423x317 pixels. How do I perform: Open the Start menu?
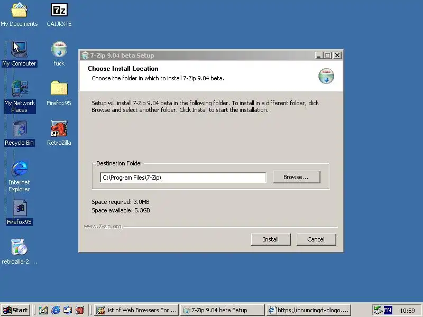15,310
